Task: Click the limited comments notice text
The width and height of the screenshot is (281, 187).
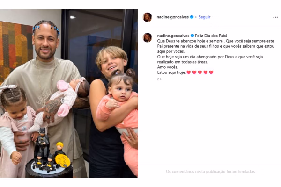Action: (x=210, y=172)
